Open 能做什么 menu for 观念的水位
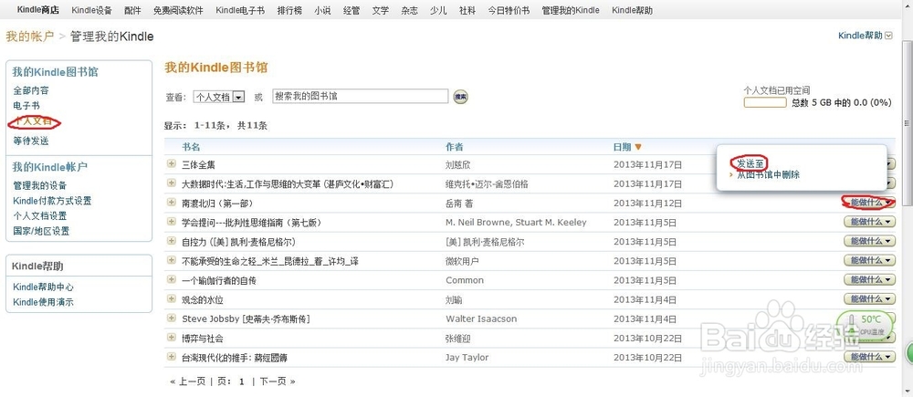Screen dimensions: 913x397 [x=869, y=299]
